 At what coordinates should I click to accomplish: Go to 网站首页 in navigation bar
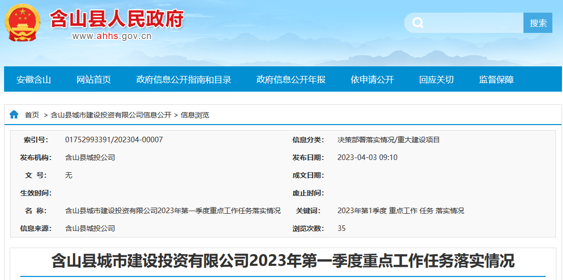point(93,79)
